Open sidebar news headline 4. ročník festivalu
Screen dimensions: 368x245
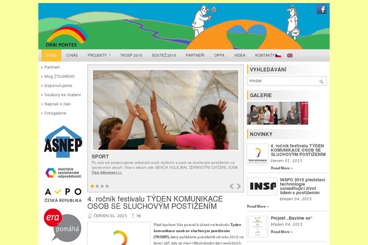[298, 150]
